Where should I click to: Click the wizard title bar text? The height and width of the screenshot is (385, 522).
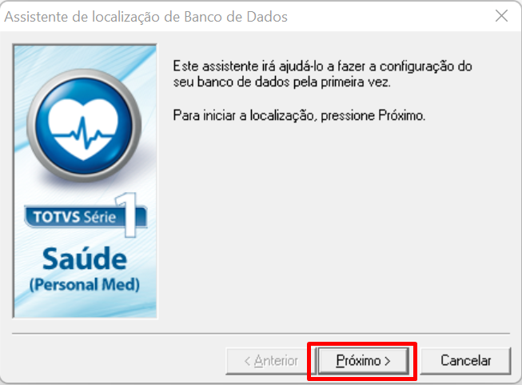click(x=145, y=17)
